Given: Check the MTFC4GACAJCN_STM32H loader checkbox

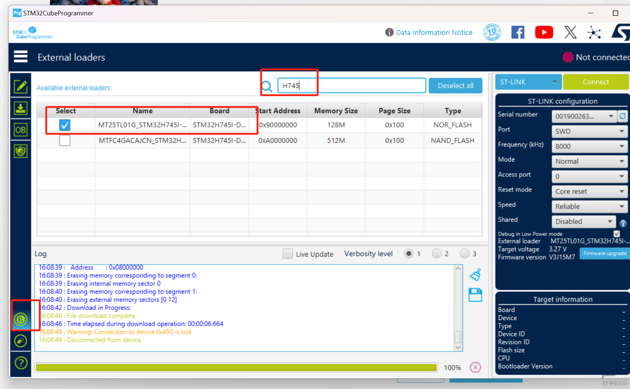Looking at the screenshot, I should click(65, 140).
